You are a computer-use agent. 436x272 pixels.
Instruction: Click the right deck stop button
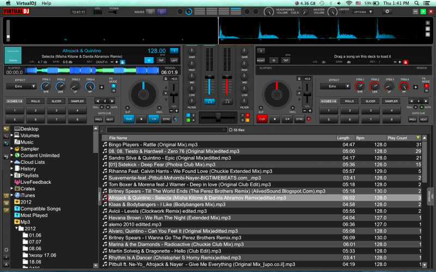click(x=276, y=119)
